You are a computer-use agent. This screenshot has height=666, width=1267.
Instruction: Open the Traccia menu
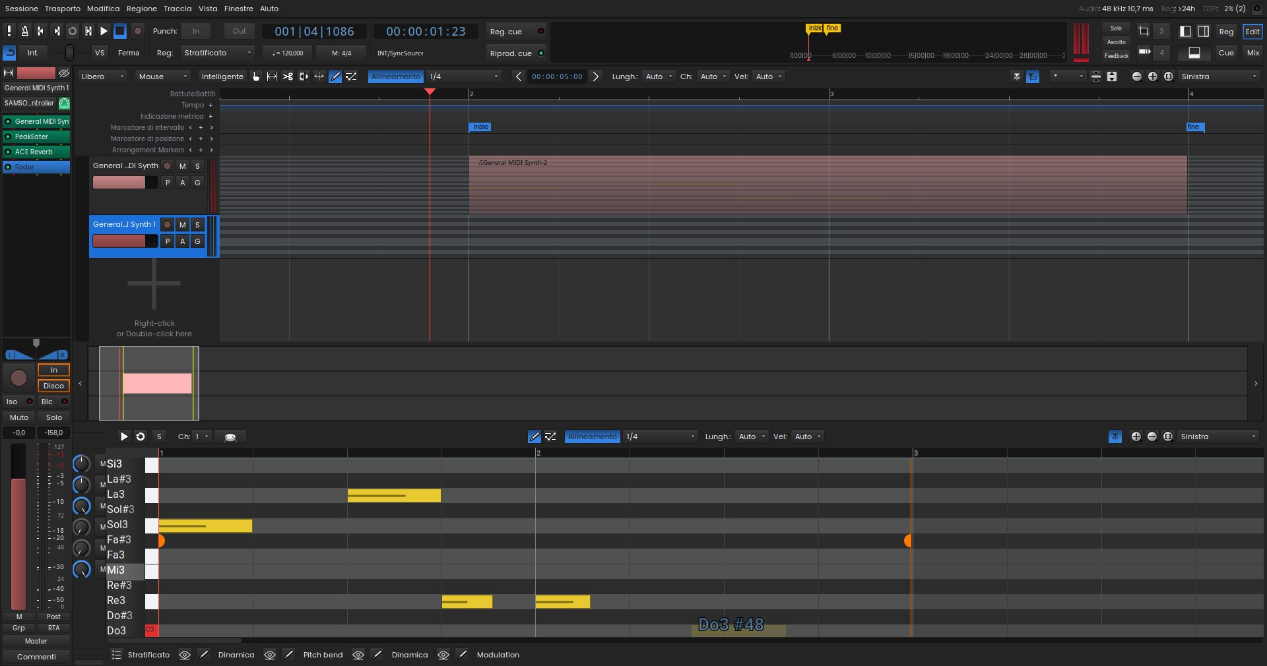178,9
